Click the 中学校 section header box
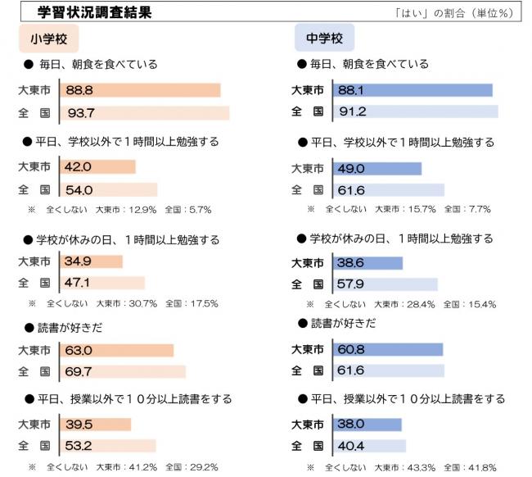 click(x=324, y=39)
